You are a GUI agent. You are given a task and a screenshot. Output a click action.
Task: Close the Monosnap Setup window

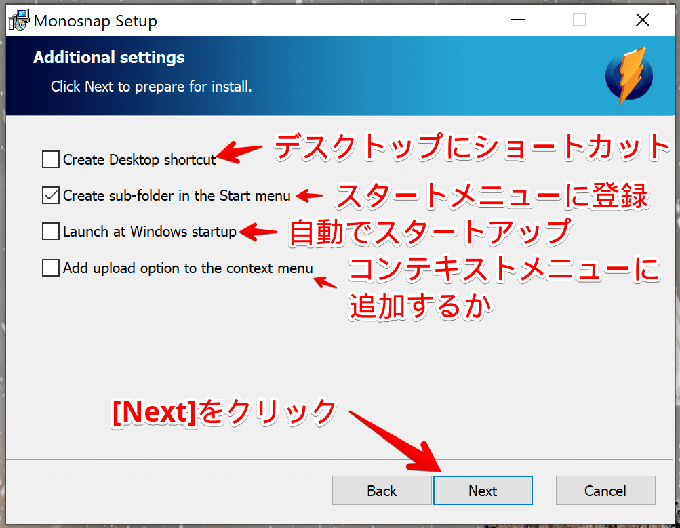[x=642, y=20]
